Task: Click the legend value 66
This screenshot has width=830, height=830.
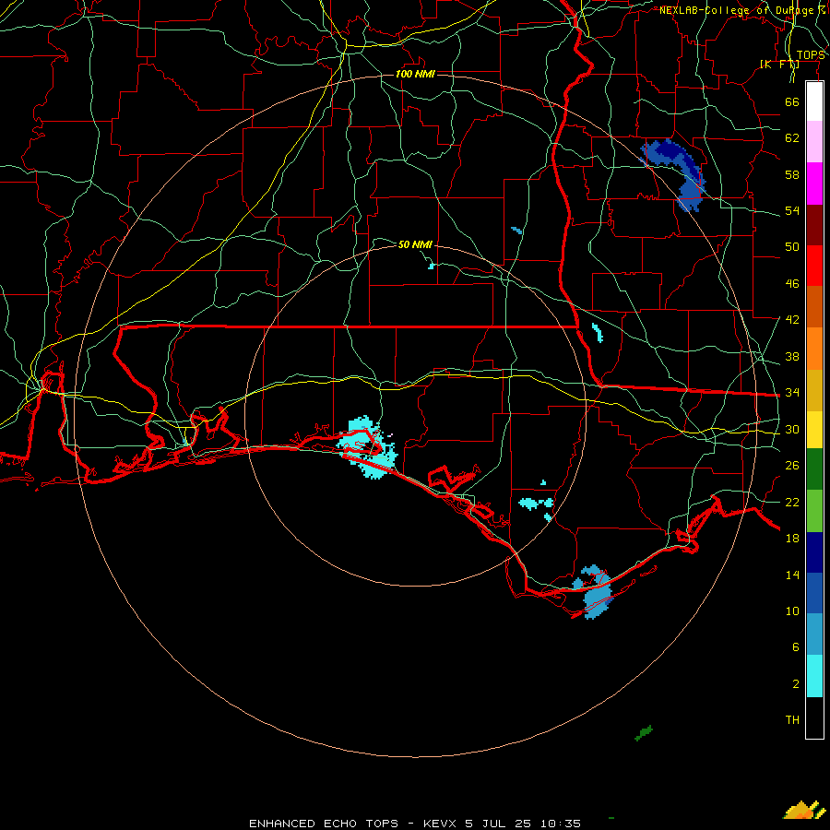Action: pos(792,102)
